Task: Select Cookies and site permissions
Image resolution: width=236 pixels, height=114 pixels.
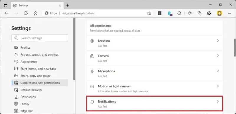Action: [x=40, y=83]
